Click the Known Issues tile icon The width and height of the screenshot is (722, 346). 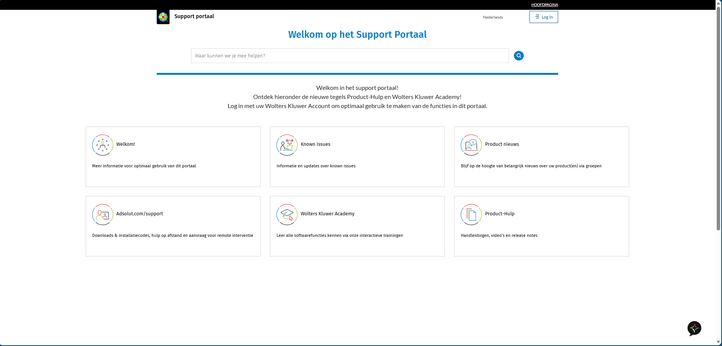tap(287, 145)
